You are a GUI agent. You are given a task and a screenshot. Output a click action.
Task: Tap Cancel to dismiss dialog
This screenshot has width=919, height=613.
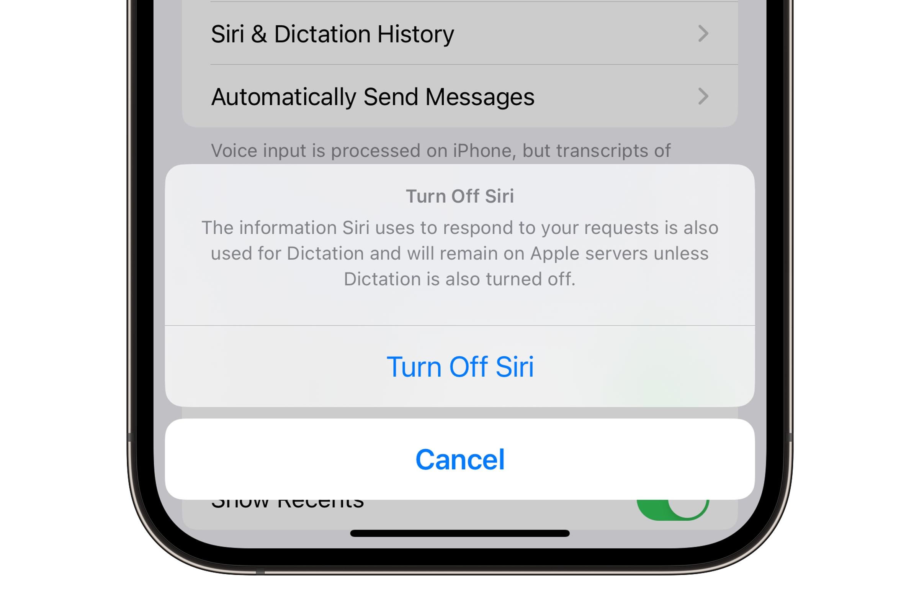pos(459,458)
